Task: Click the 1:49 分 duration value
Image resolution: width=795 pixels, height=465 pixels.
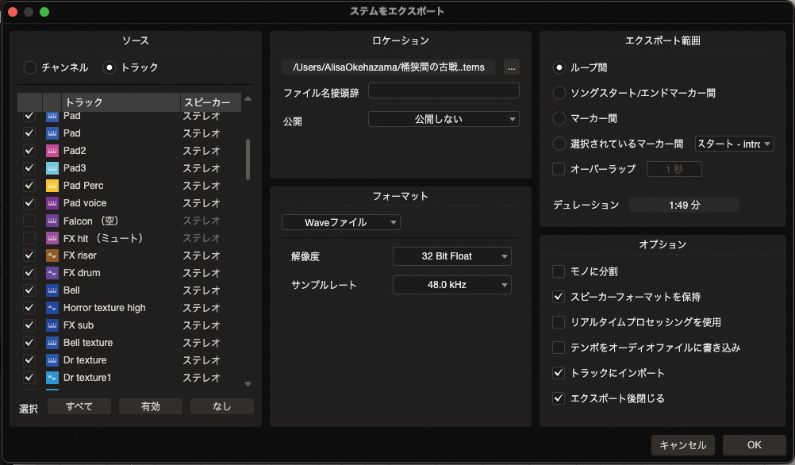Action: [x=685, y=205]
